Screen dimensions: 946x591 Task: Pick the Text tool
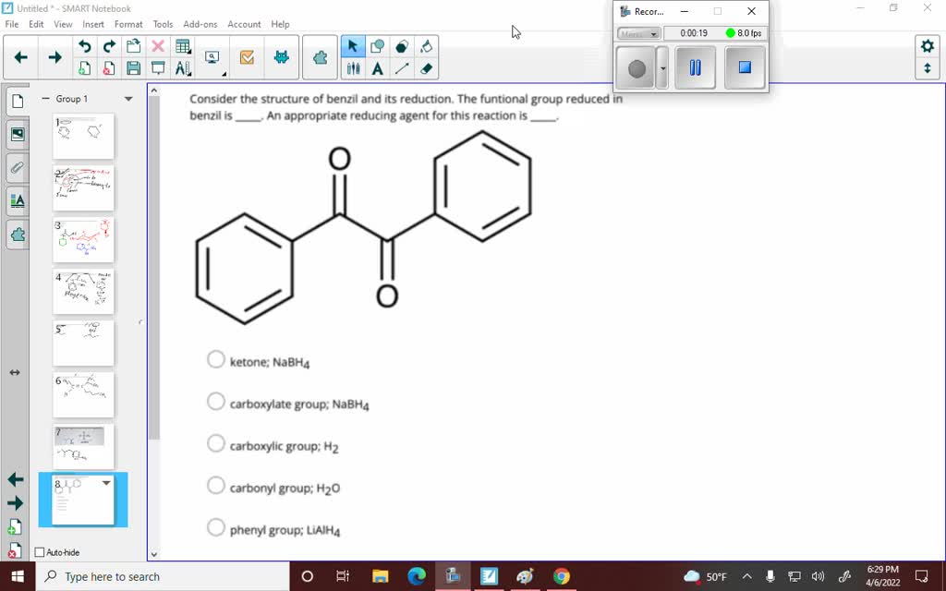tap(379, 66)
